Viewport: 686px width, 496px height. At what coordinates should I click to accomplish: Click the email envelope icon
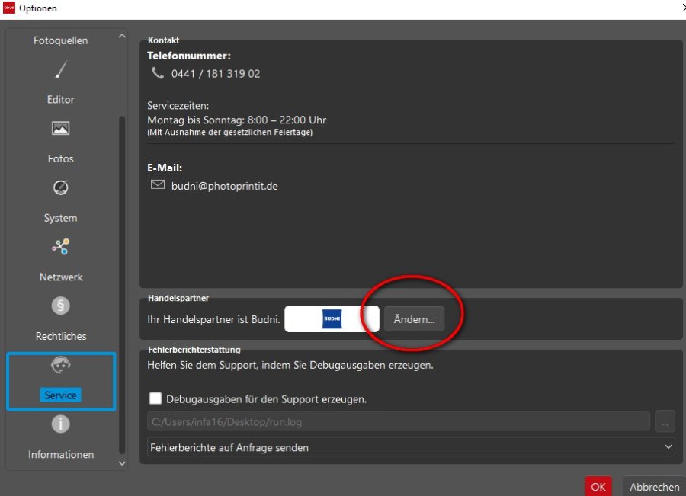tap(158, 185)
